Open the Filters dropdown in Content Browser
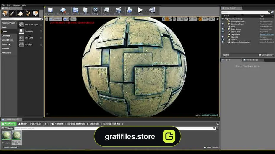This screenshot has width=275, height=154. pos(9,128)
